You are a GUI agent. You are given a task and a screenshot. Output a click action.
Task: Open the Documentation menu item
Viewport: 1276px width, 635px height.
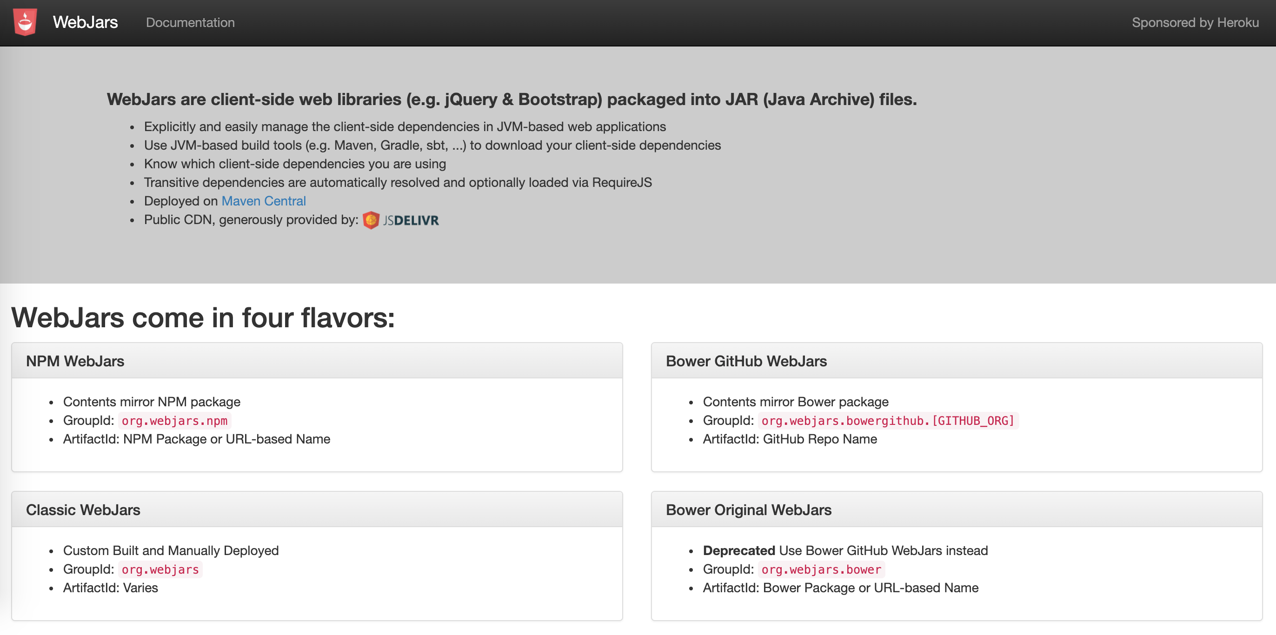click(190, 22)
